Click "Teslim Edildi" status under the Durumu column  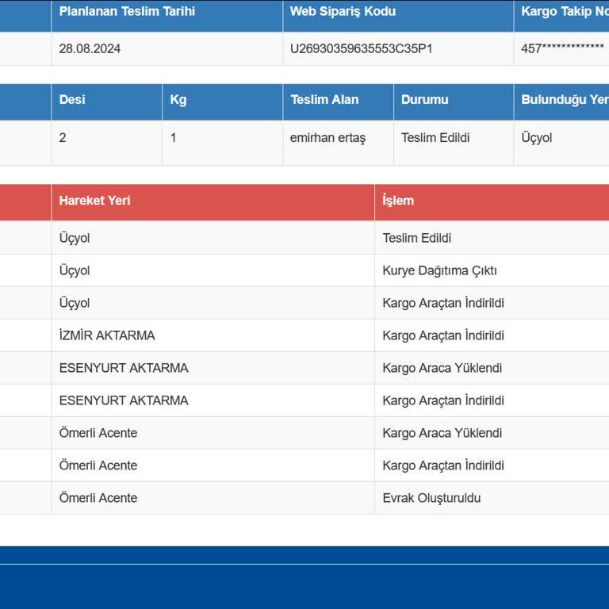tap(435, 138)
